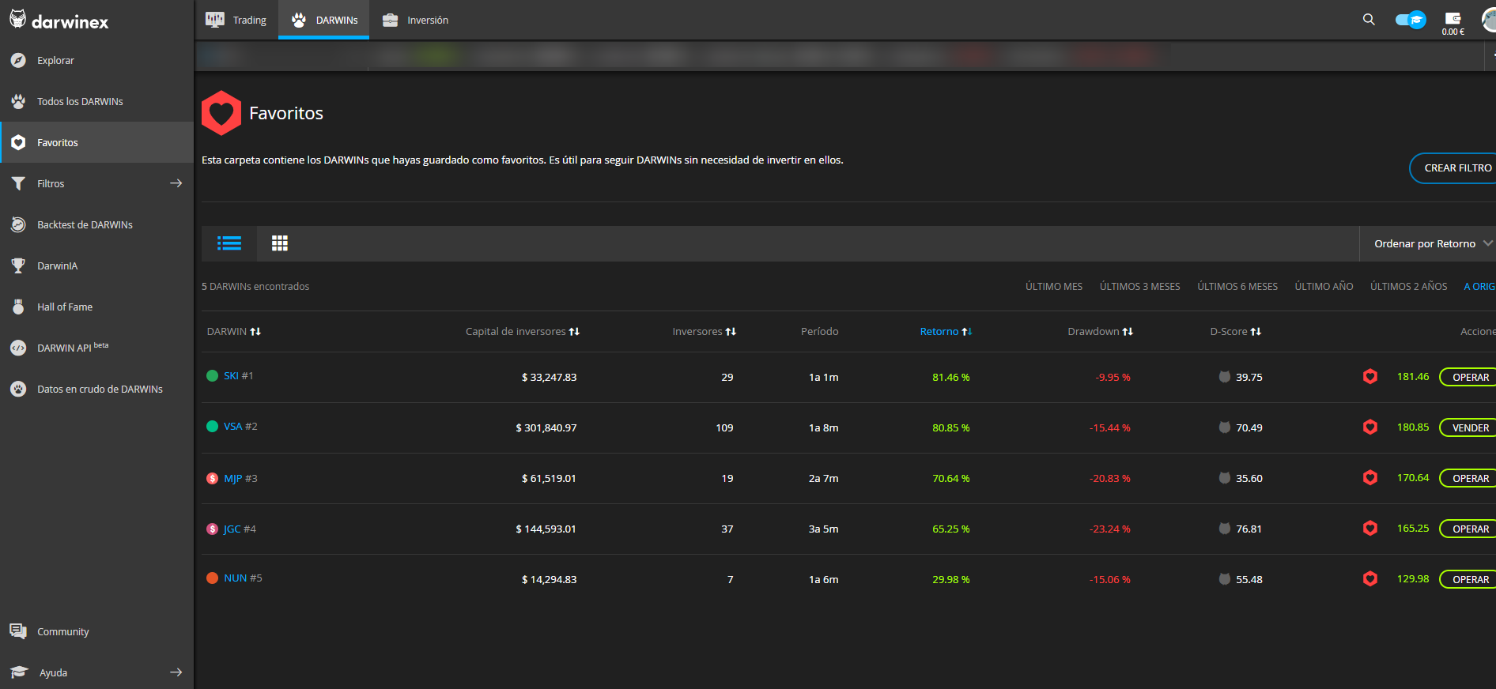Screen dimensions: 1496x689
Task: Open the SKI DARWIN link
Action: (231, 376)
